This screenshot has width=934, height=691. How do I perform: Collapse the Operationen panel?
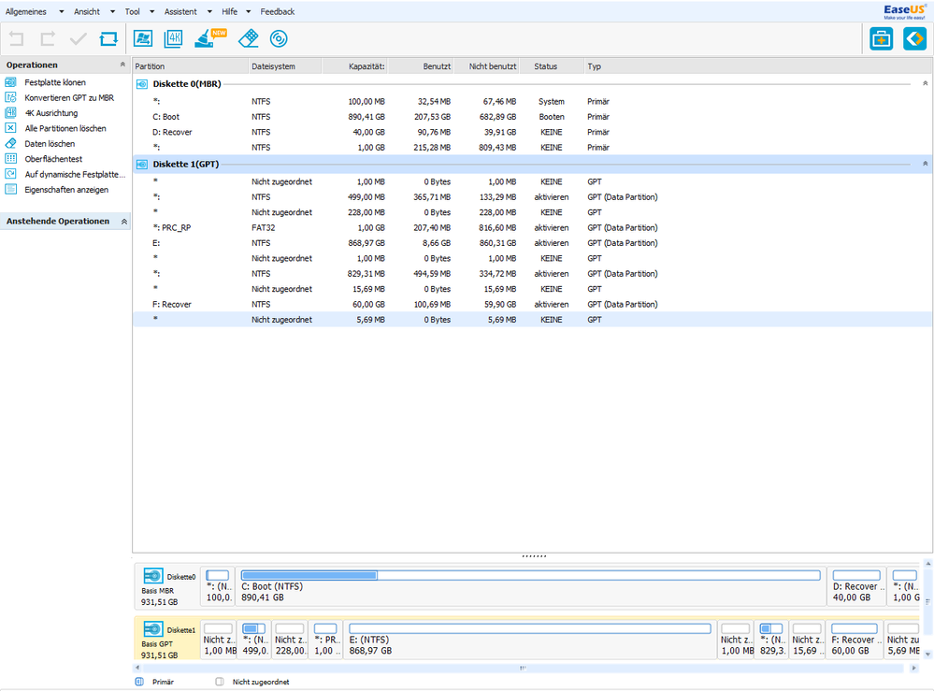tap(122, 65)
